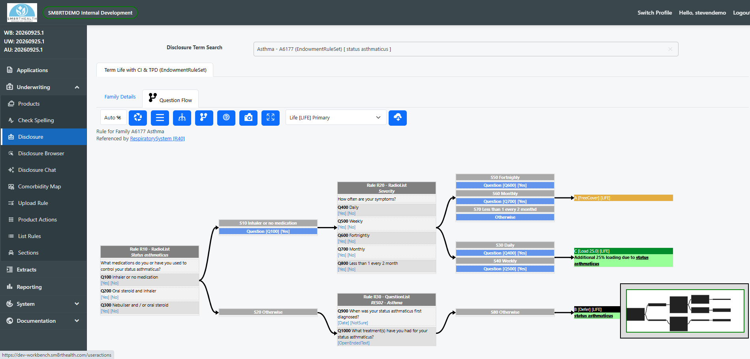750x359 pixels.
Task: Open Upload Rule in the sidebar
Action: (x=43, y=203)
